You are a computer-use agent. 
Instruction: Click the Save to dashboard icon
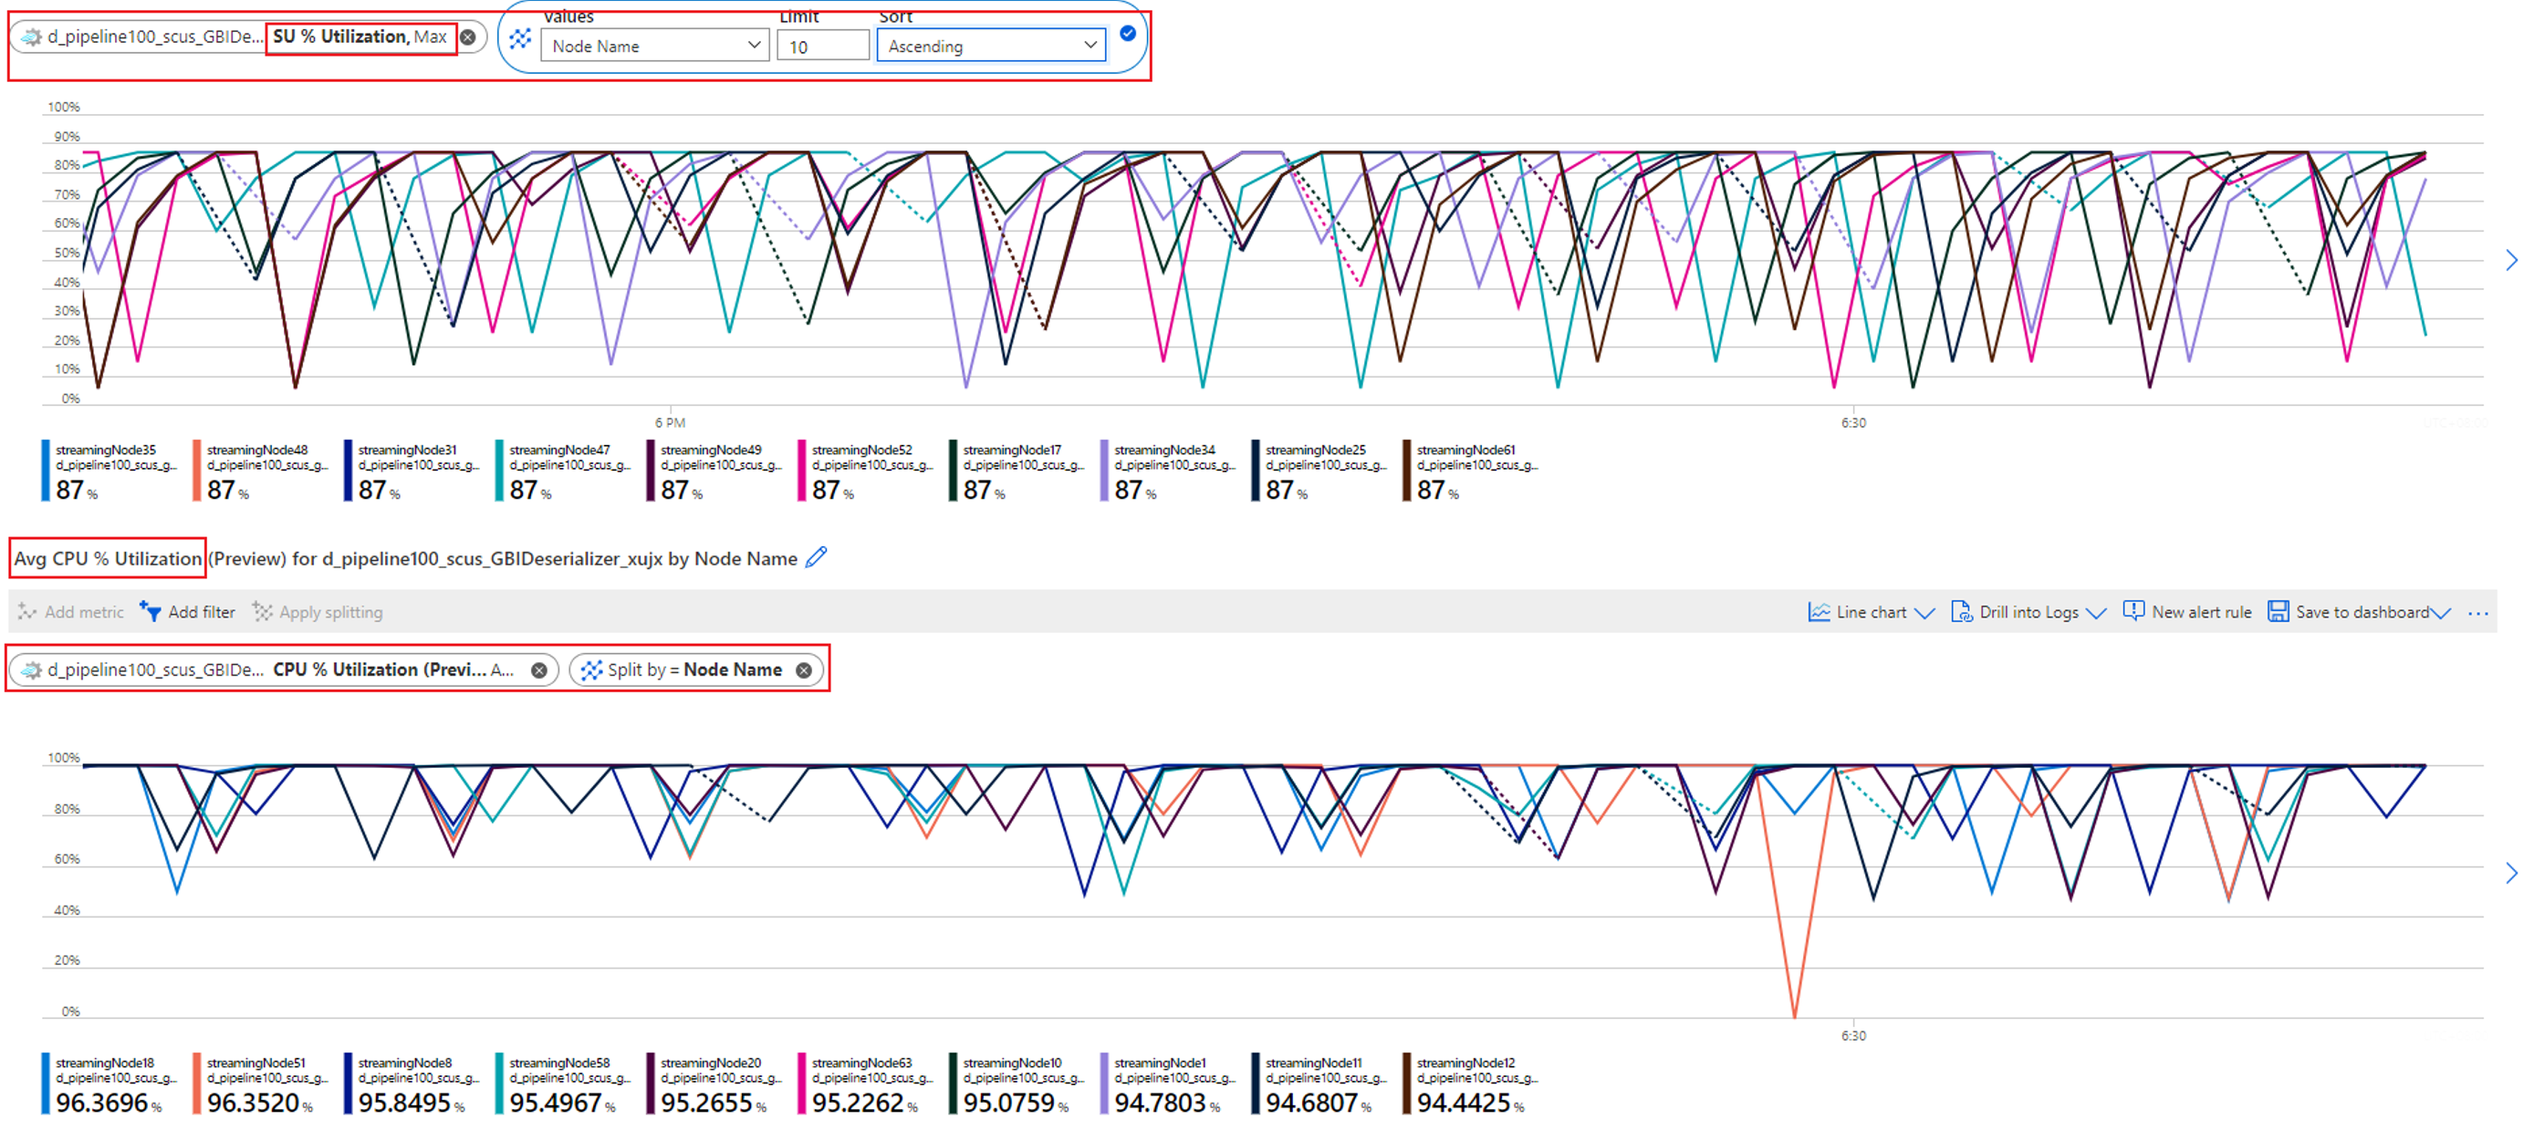(x=2278, y=612)
